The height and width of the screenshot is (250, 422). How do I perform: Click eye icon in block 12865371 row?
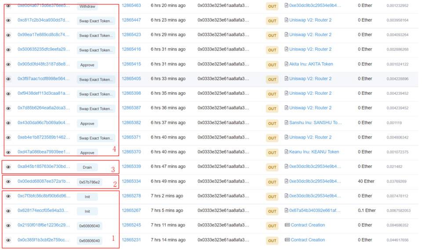point(8,137)
